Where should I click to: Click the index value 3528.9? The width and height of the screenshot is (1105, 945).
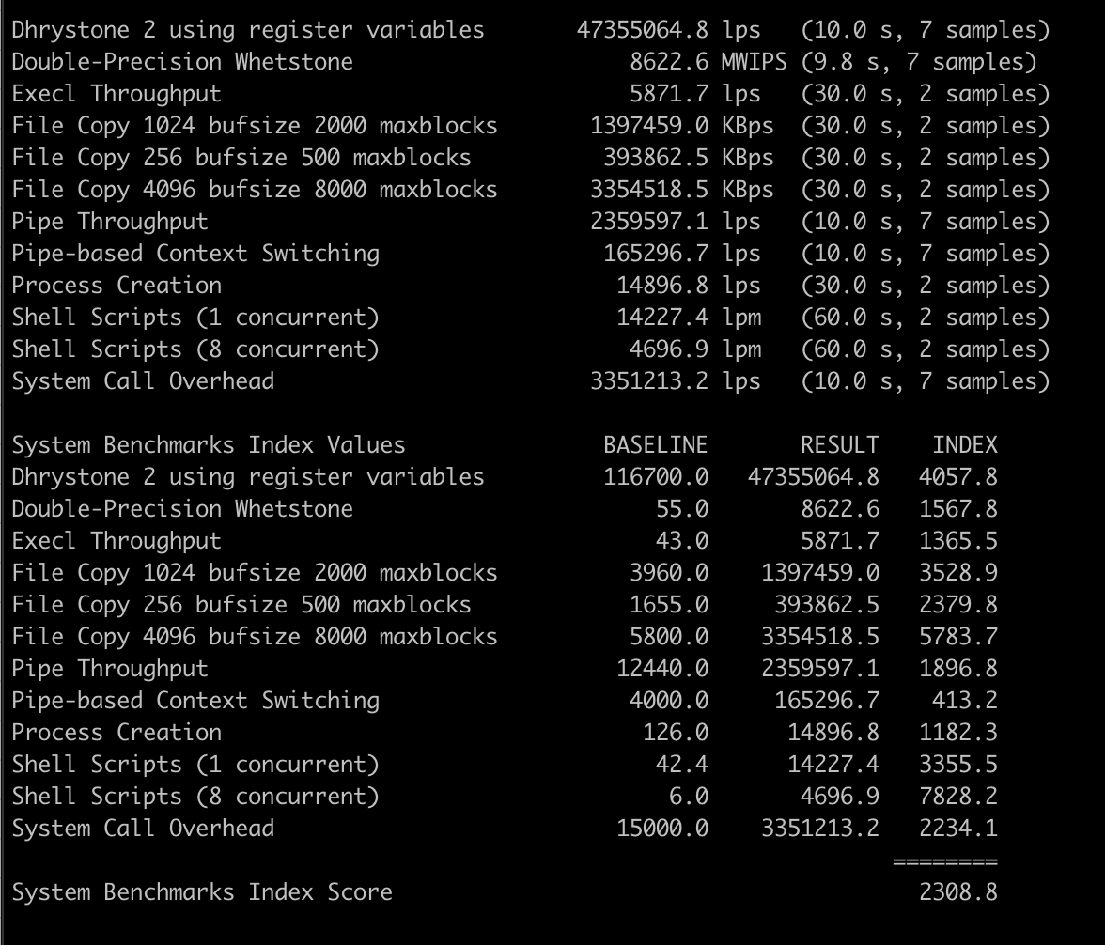(x=958, y=572)
